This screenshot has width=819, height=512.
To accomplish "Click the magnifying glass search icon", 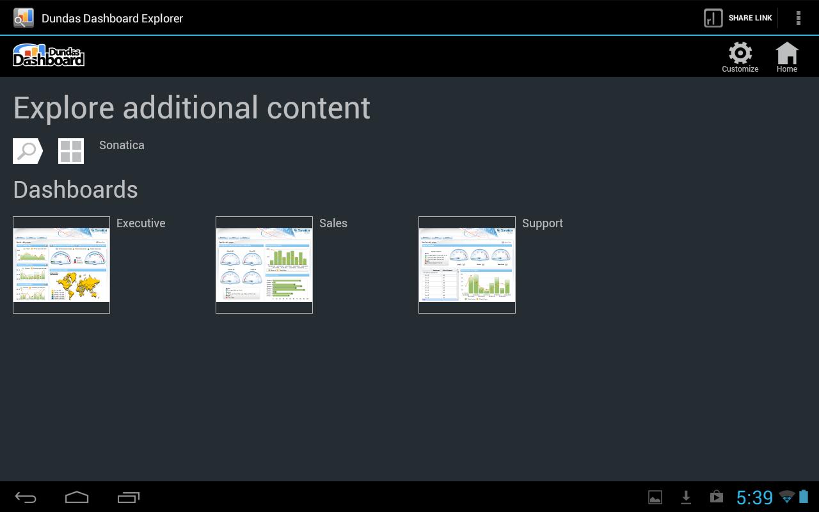I will click(28, 151).
